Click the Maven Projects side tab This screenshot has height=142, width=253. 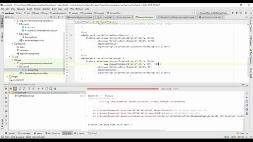click(251, 25)
